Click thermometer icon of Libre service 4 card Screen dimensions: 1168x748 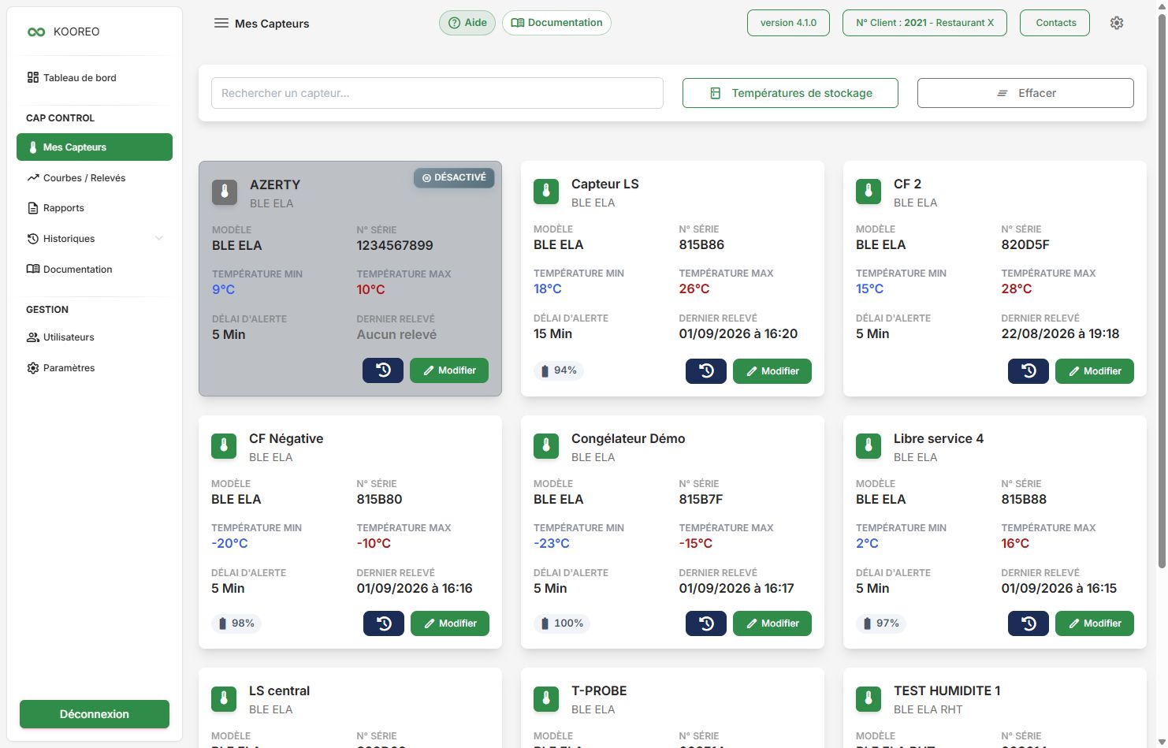[x=869, y=445]
